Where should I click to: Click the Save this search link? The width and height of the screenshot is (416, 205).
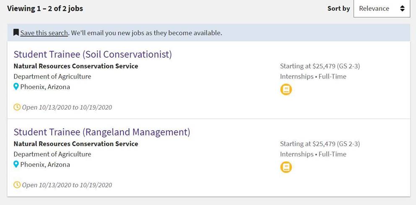[x=44, y=33]
